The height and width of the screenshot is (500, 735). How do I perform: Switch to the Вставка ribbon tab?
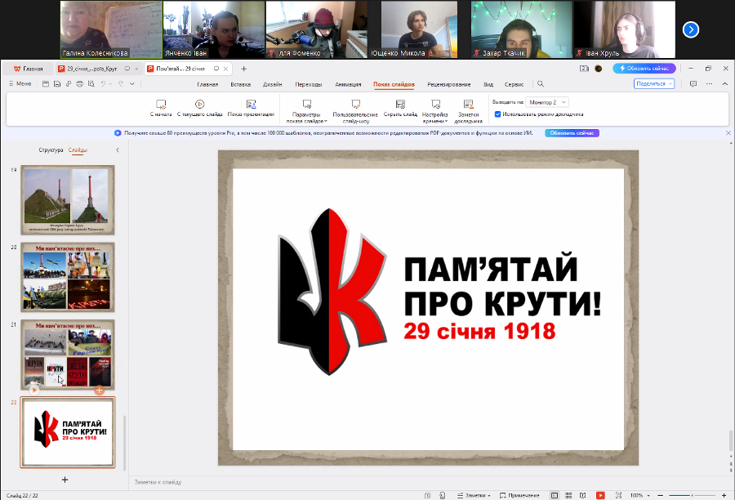pos(240,84)
